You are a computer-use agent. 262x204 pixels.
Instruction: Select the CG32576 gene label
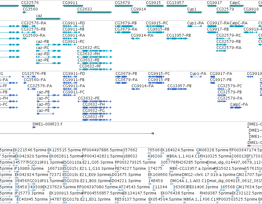tap(30, 3)
